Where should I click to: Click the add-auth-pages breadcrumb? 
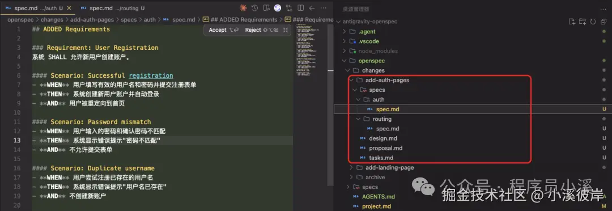pyautogui.click(x=92, y=19)
